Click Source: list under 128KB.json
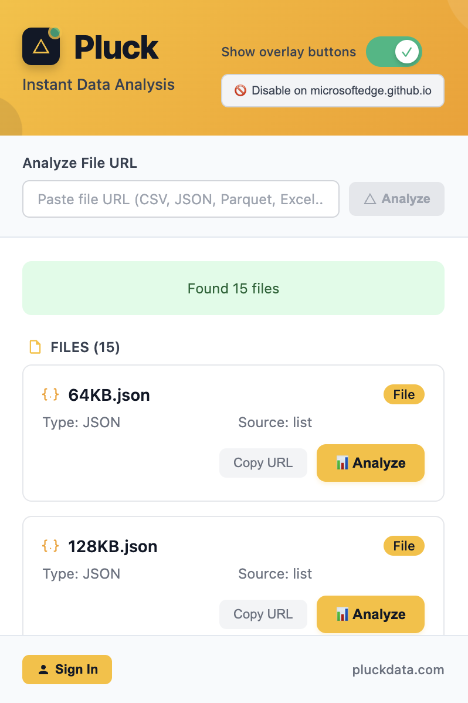 click(275, 574)
